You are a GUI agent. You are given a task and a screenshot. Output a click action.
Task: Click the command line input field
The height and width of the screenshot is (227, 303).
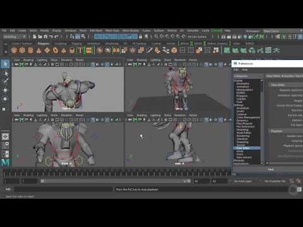(63, 189)
